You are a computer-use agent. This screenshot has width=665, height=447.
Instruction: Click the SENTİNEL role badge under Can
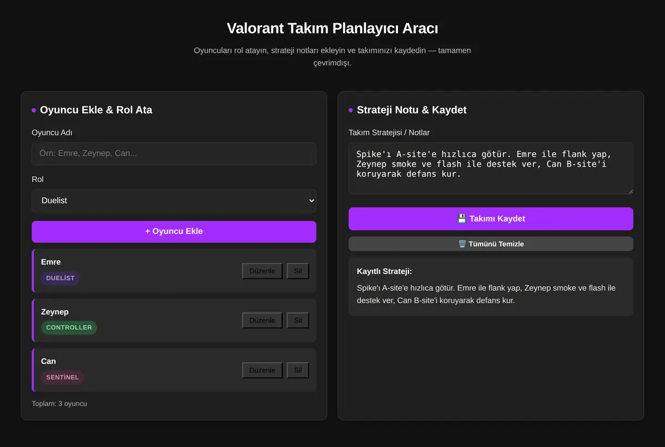[x=63, y=377]
